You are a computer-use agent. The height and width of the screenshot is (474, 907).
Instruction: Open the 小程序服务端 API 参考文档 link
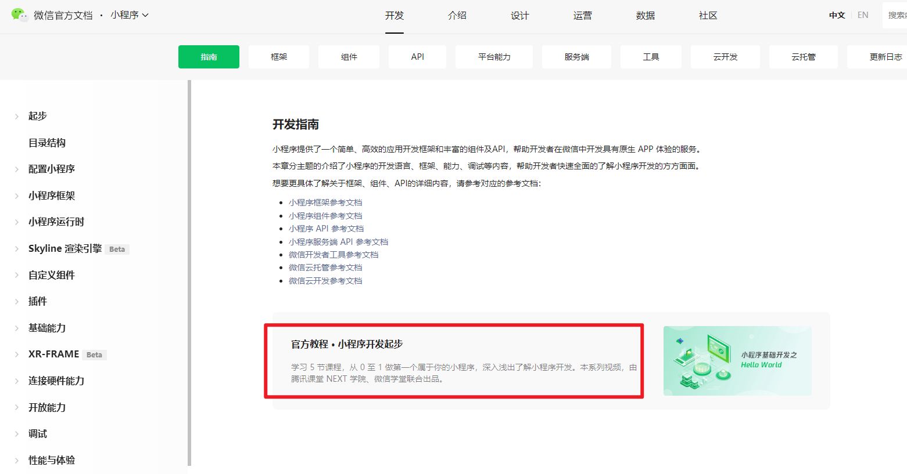(338, 242)
